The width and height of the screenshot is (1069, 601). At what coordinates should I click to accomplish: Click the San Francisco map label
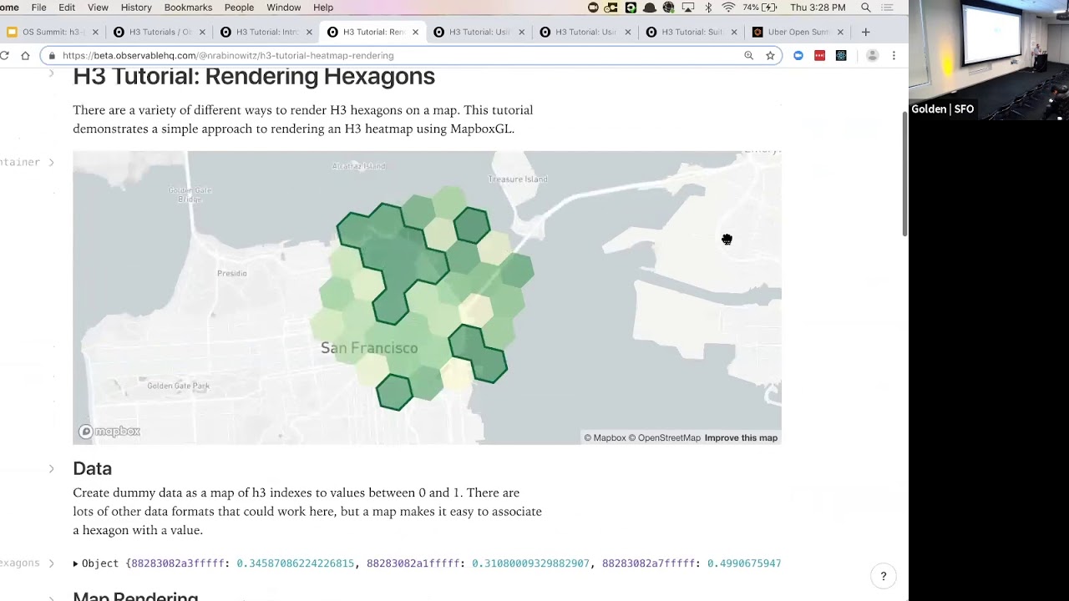point(369,348)
